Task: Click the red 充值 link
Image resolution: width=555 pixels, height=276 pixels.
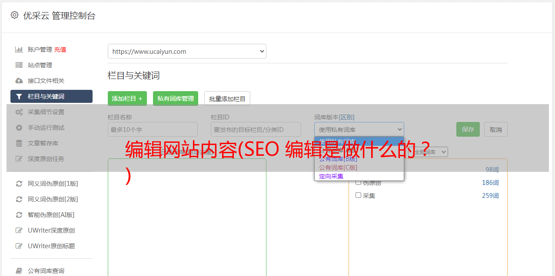Action: tap(60, 49)
